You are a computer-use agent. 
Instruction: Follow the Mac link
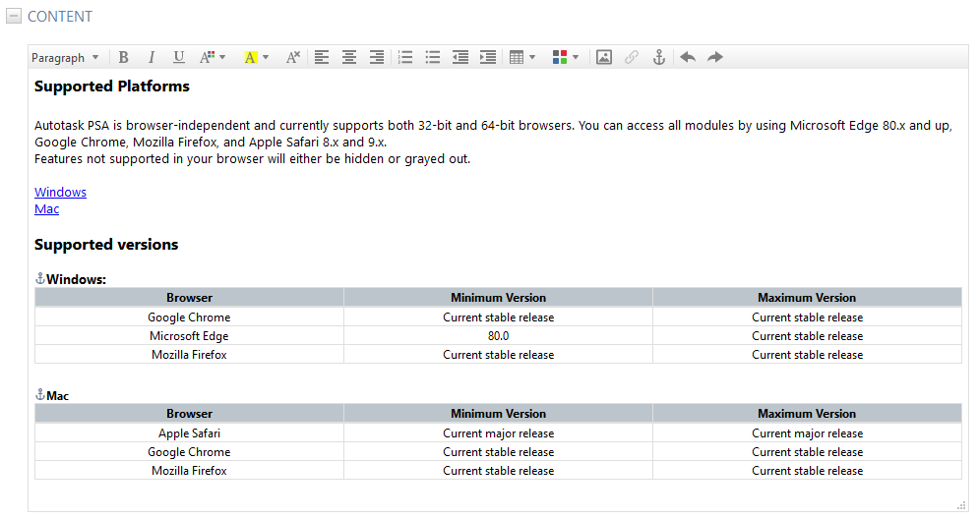tap(47, 209)
